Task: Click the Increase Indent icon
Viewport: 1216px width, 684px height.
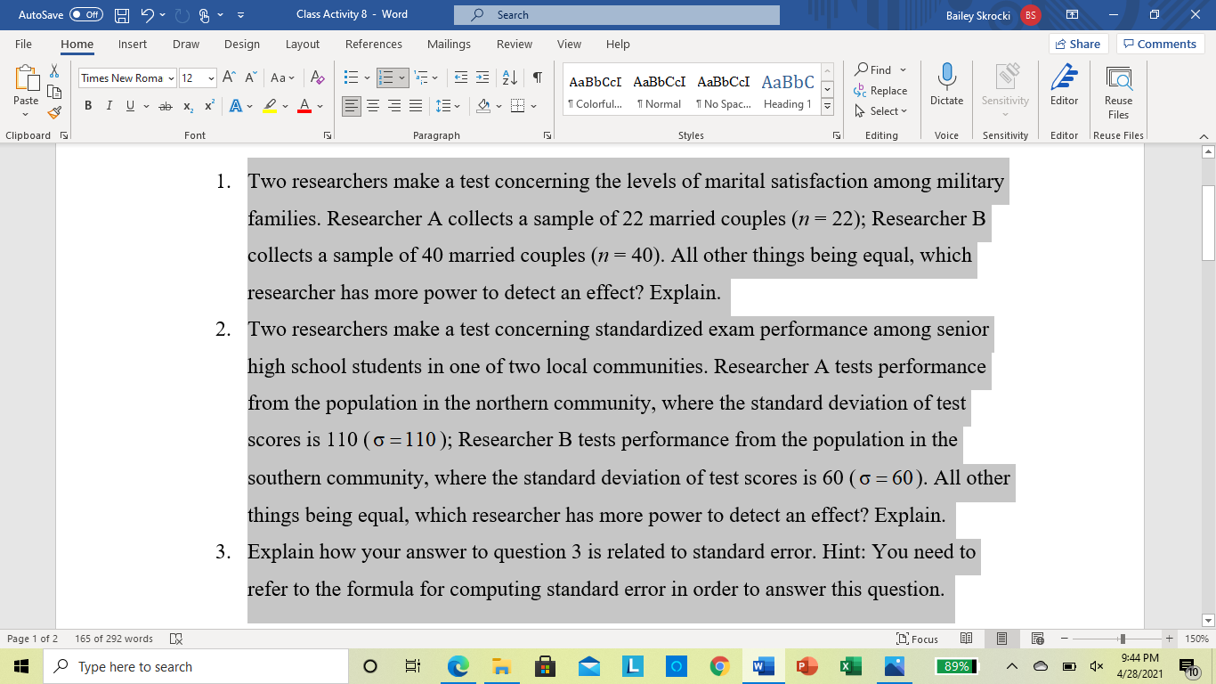Action: coord(482,78)
